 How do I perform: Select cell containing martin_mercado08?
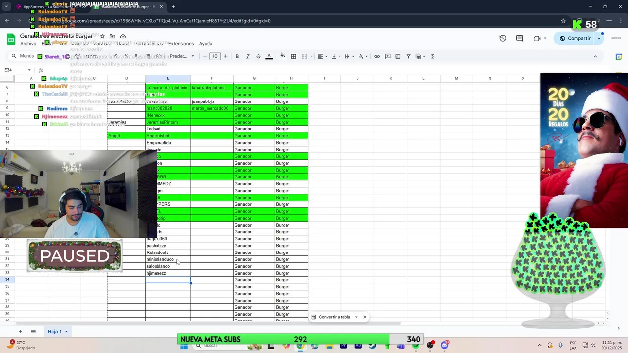point(212,108)
